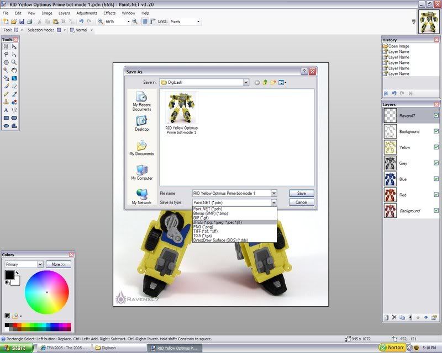The height and width of the screenshot is (353, 442).
Task: Uncheck the Yellow layer visibility
Action: pos(436,147)
